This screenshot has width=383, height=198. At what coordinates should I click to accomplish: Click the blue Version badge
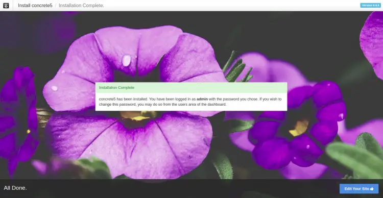370,5
